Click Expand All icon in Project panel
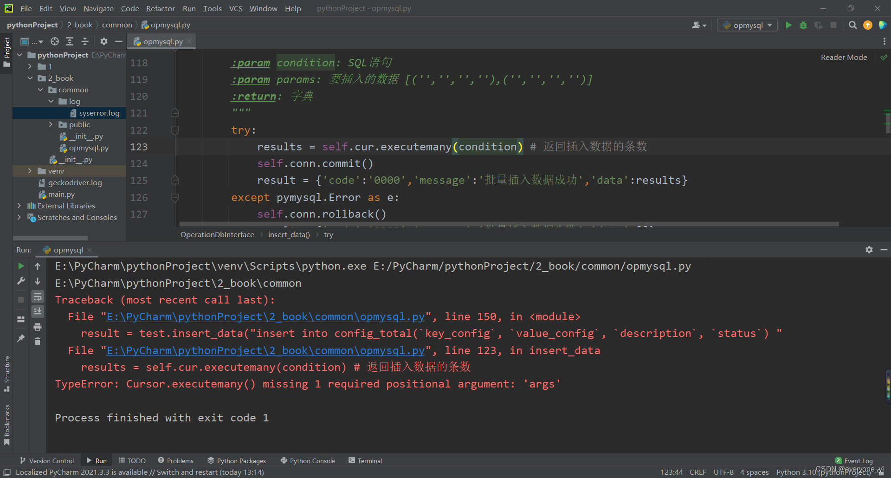The height and width of the screenshot is (478, 891). click(x=70, y=41)
